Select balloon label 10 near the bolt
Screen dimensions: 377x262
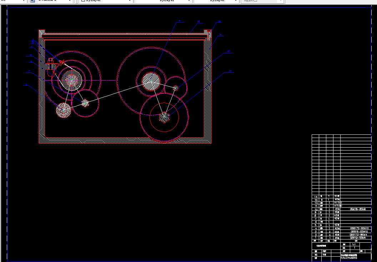pyautogui.click(x=219, y=22)
